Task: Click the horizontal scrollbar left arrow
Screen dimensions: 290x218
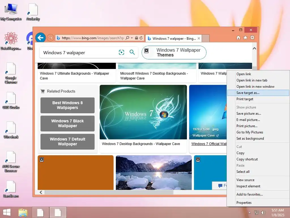Action: click(41, 192)
